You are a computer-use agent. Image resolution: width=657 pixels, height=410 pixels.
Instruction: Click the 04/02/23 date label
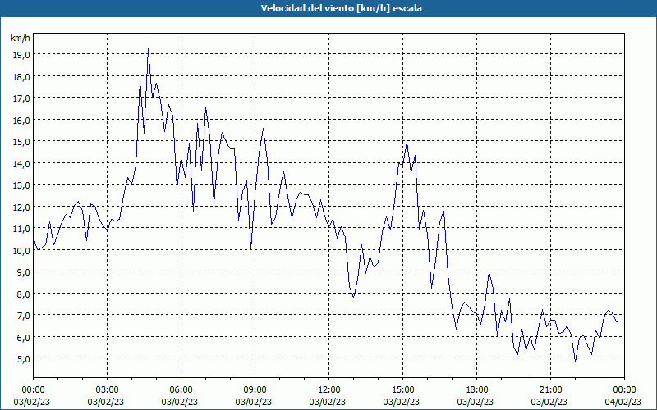623,402
